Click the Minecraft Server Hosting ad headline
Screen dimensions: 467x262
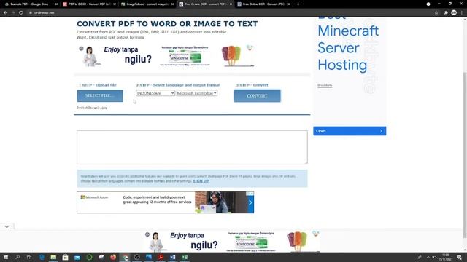pos(348,48)
